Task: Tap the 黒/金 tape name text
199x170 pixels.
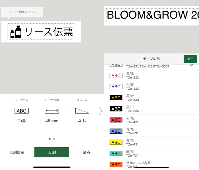Action: coord(130,96)
